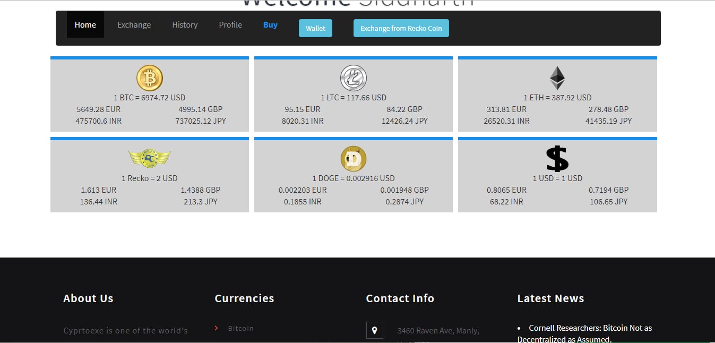Click the 1 USD = 1 USD rate

(557, 178)
